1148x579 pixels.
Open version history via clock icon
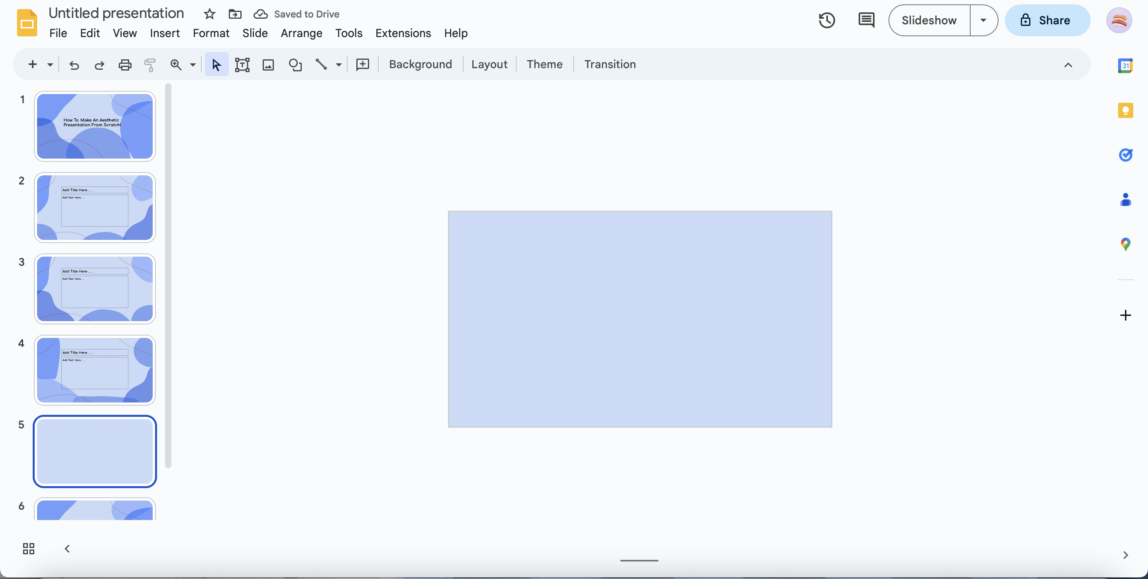coord(827,20)
